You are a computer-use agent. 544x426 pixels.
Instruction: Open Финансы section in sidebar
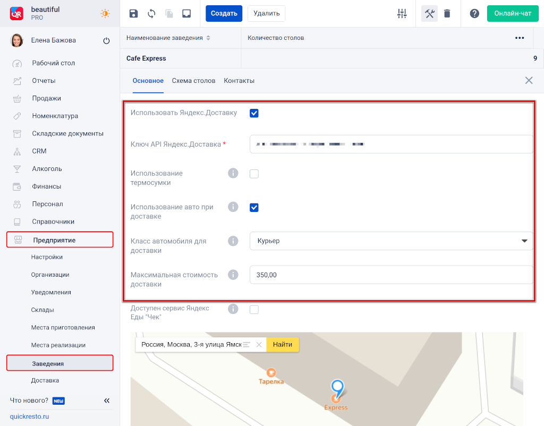[47, 186]
